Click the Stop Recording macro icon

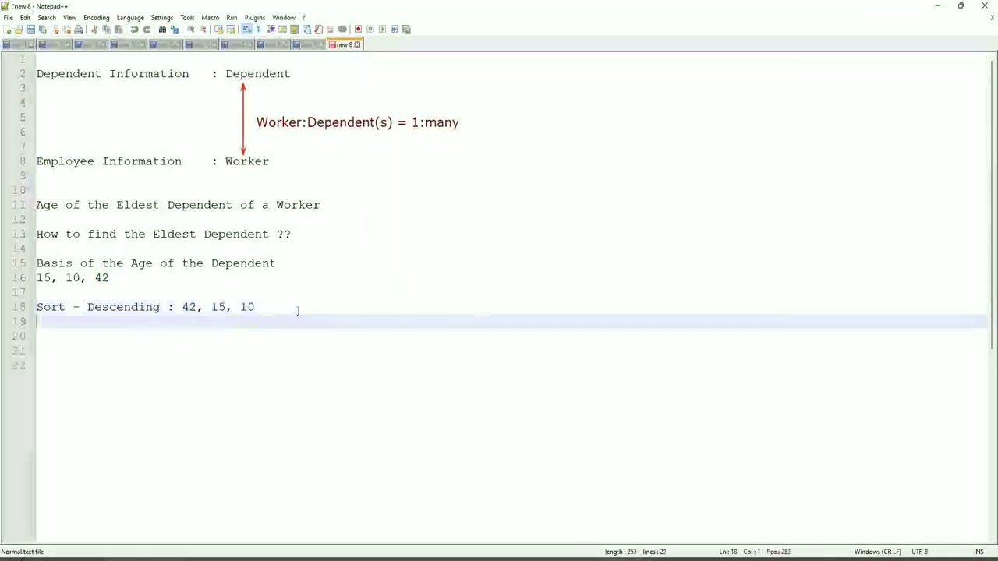(370, 30)
